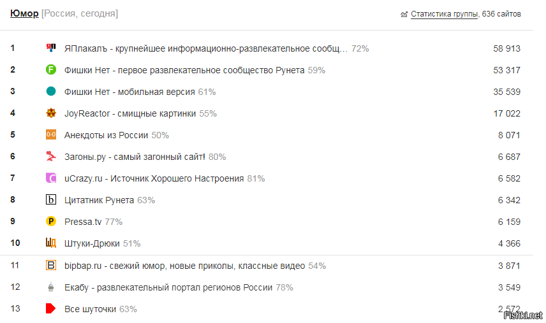Screen dimensions: 546x323
Task: Click the green Фишки Нет favicon
Action: click(x=51, y=69)
